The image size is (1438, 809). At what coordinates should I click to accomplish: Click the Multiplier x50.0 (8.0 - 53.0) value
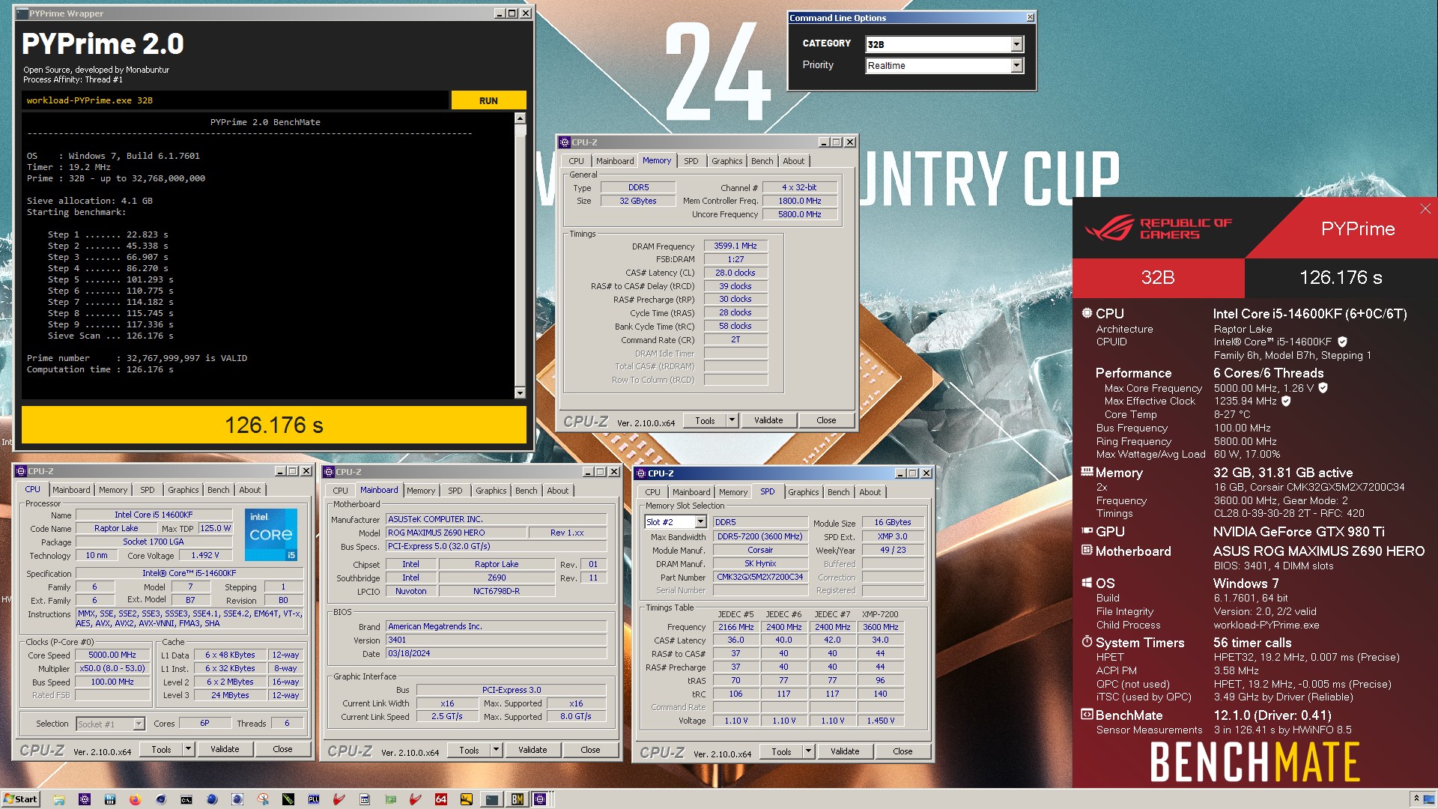[112, 668]
